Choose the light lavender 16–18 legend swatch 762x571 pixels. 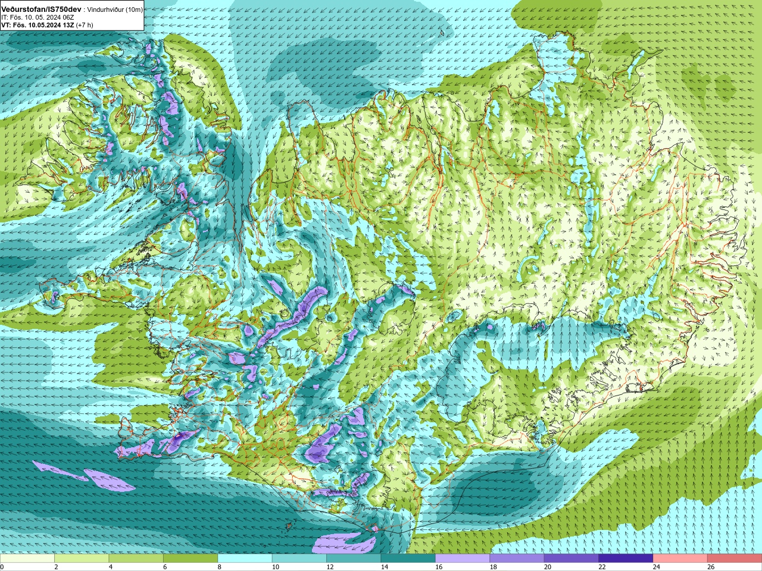coord(463,559)
